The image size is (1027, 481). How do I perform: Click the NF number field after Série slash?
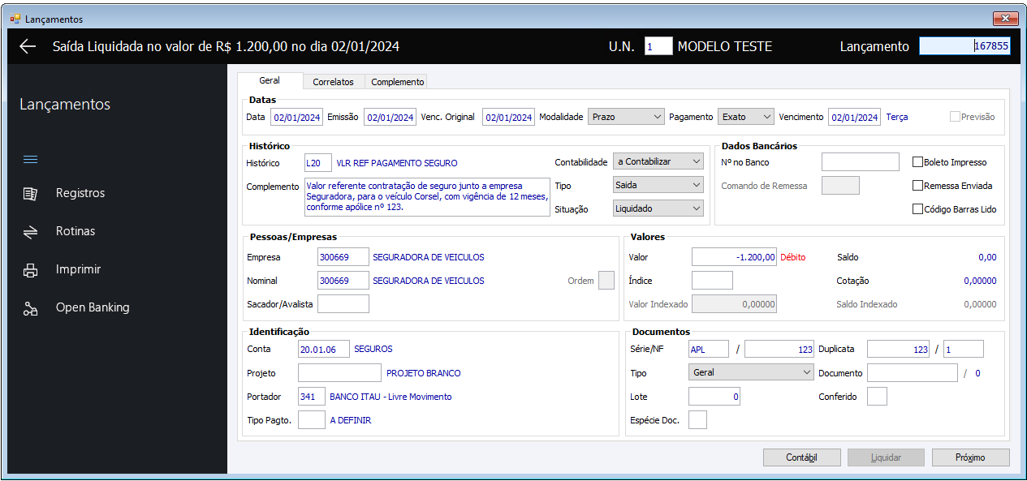779,349
